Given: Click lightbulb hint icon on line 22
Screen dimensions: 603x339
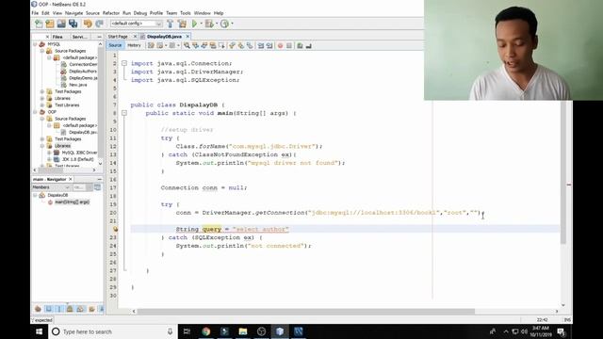Looking at the screenshot, I should click(x=115, y=229).
